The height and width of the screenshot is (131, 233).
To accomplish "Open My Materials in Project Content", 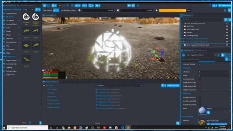I will coord(52,96).
